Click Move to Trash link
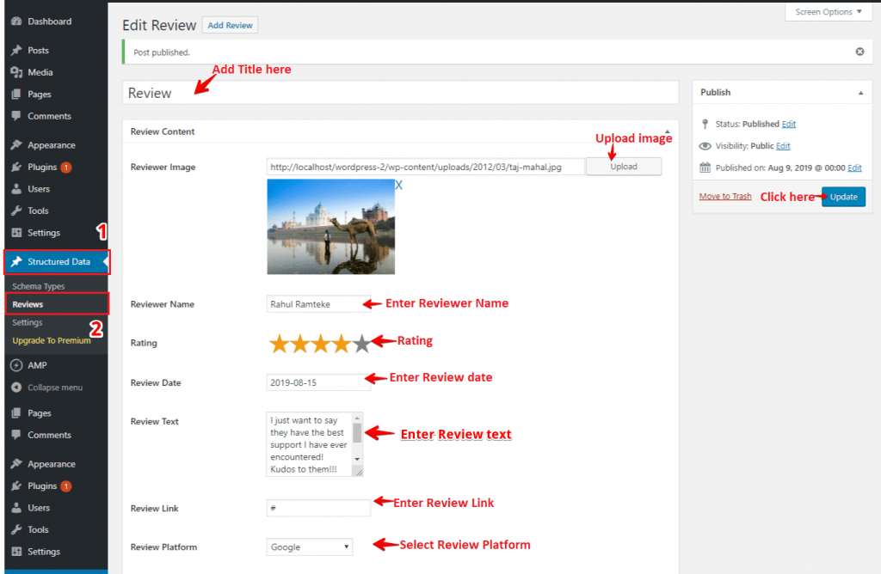This screenshot has height=574, width=881. [x=724, y=197]
